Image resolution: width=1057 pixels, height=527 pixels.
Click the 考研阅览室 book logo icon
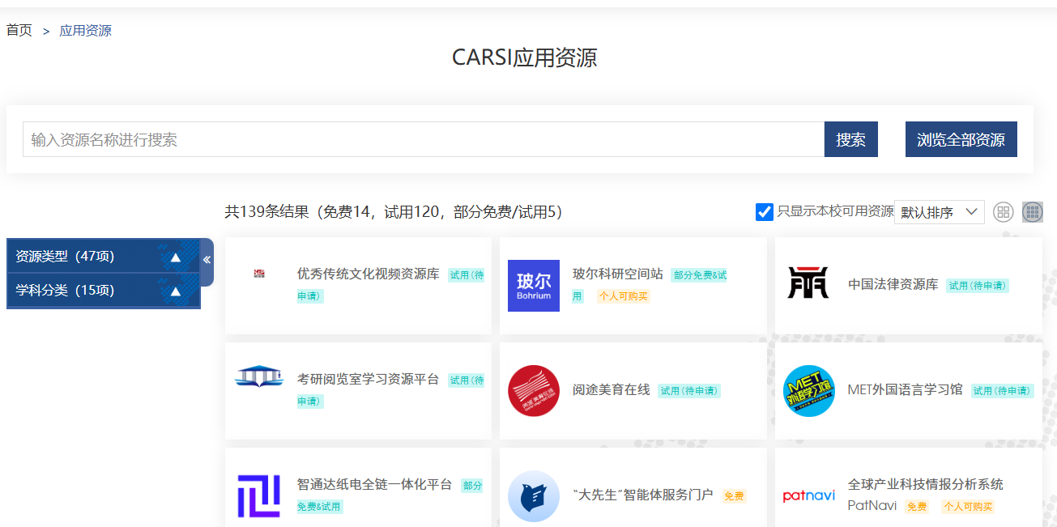[258, 378]
